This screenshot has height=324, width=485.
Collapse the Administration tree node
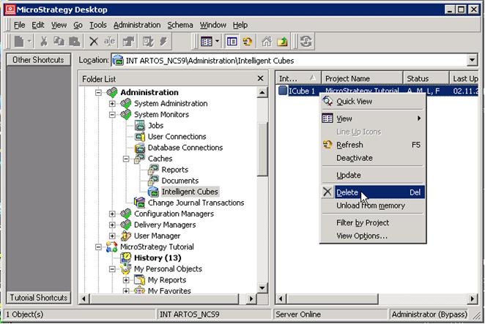98,92
